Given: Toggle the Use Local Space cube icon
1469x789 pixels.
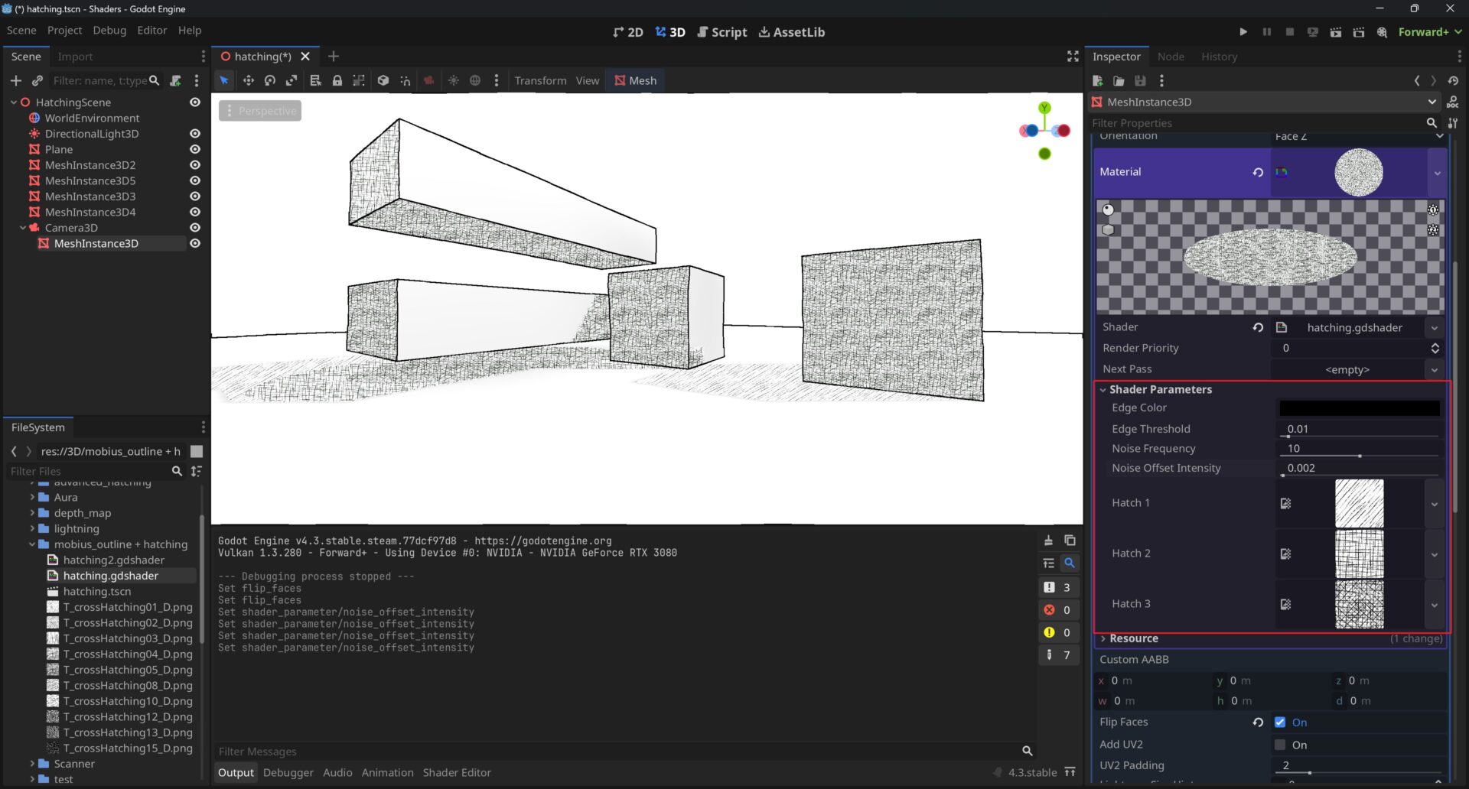Looking at the screenshot, I should [383, 80].
